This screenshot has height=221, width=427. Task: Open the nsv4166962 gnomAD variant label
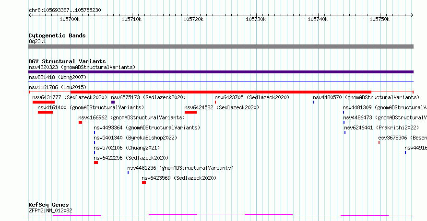tap(131, 117)
